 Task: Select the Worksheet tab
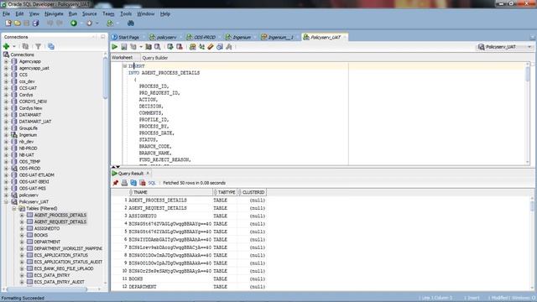click(x=122, y=58)
